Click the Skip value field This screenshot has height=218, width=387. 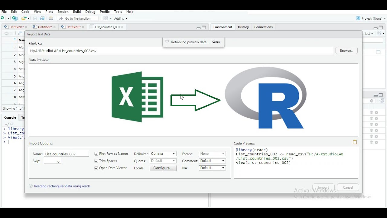tap(52, 161)
